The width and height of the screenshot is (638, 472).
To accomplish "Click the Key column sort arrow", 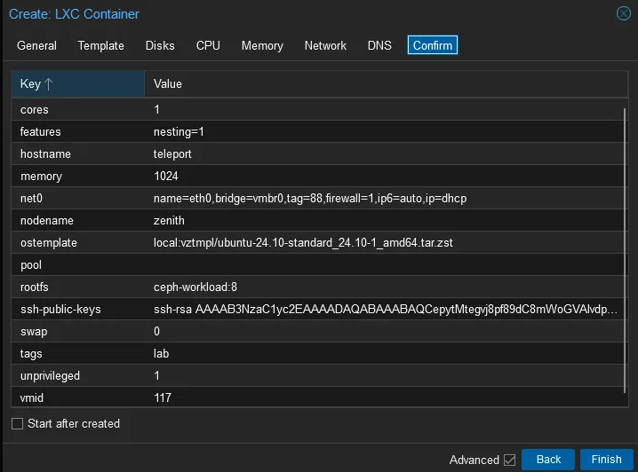I will [x=49, y=84].
